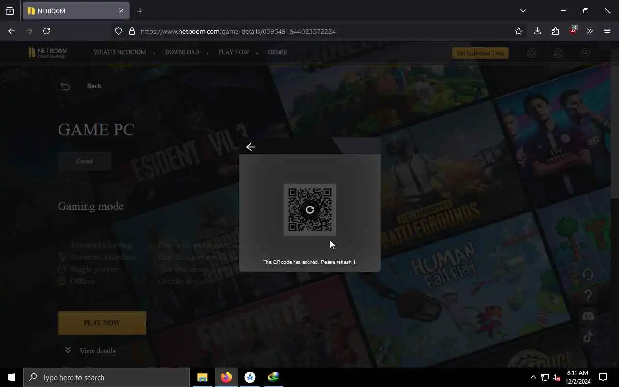Click the Firefox address bar URL
The image size is (619, 387).
click(238, 31)
